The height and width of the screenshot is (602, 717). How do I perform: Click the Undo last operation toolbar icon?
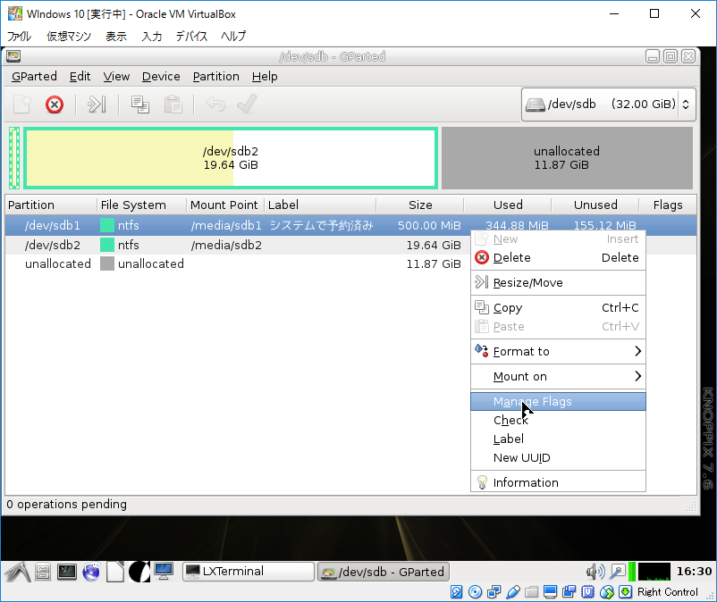coord(215,105)
